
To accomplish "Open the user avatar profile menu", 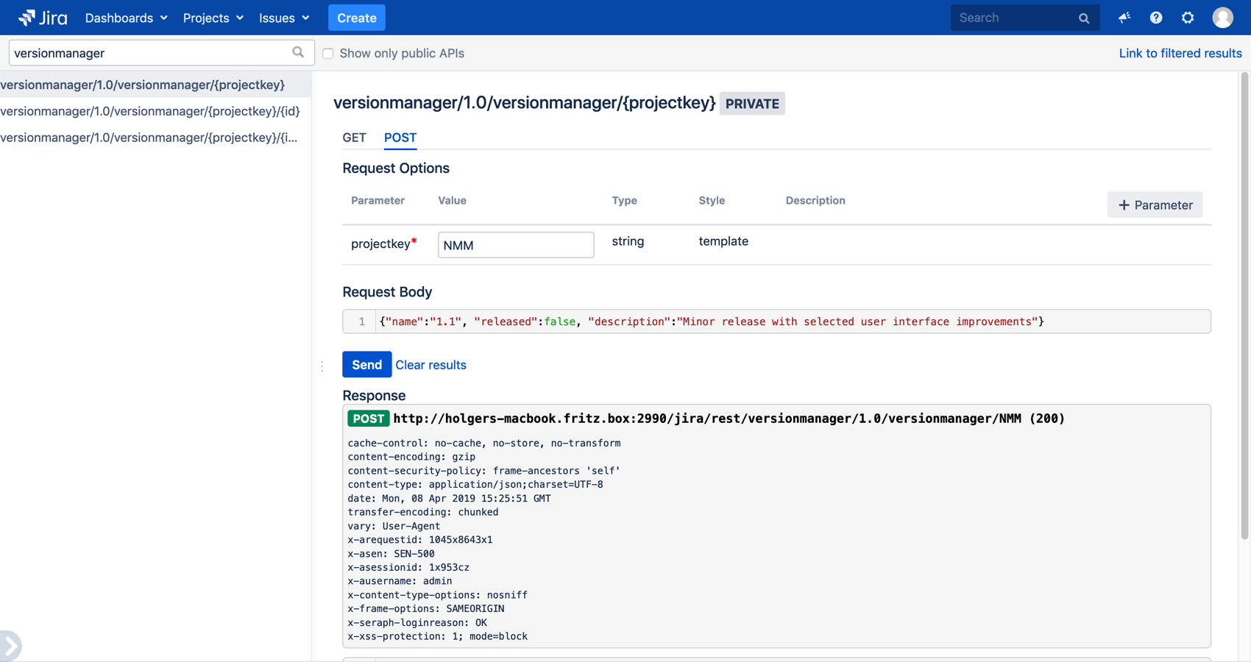I will pyautogui.click(x=1222, y=18).
